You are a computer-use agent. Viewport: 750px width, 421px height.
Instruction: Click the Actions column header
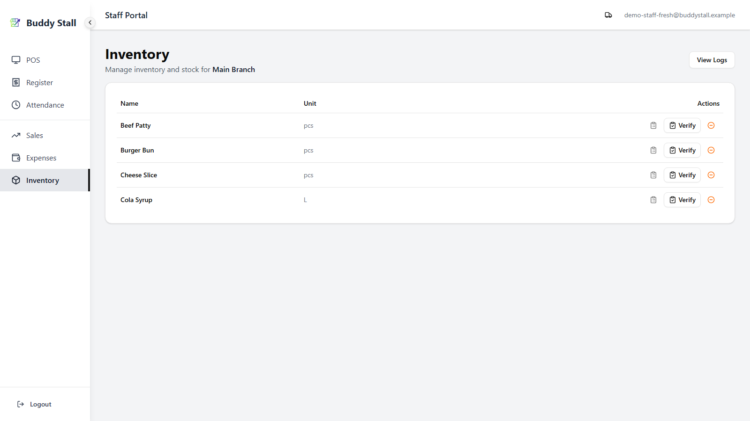point(708,103)
